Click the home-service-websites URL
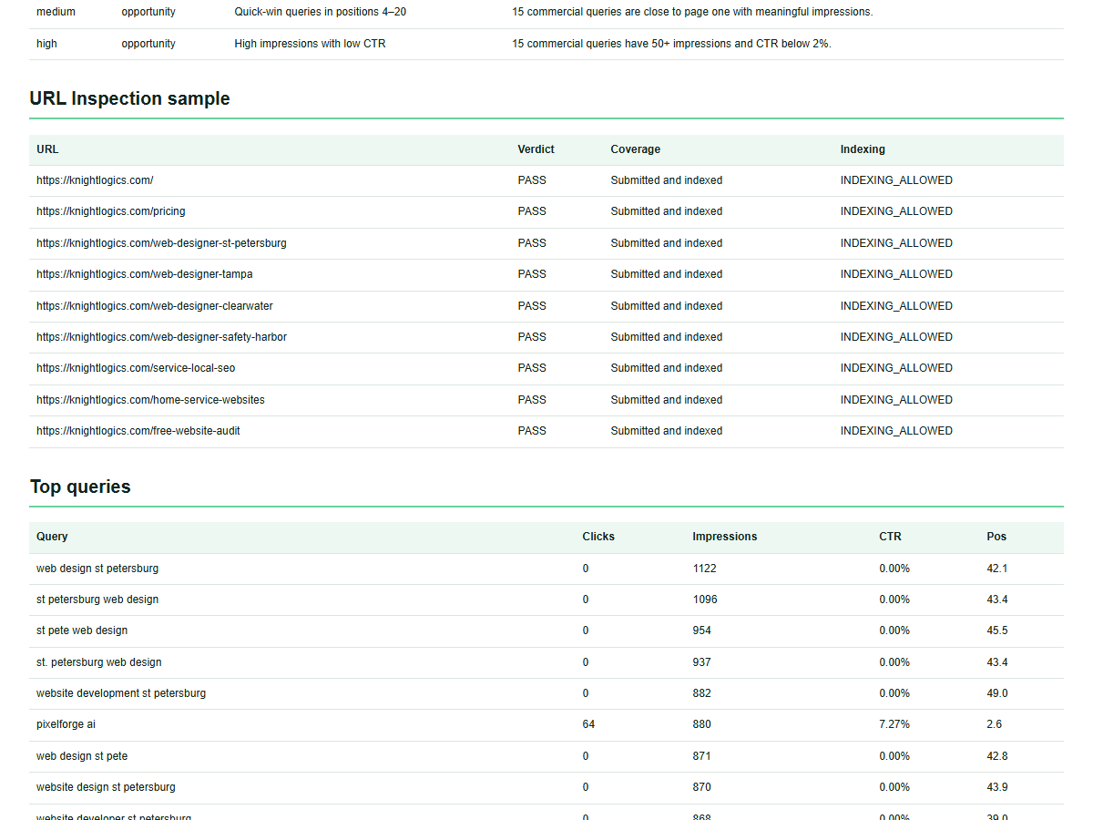 click(x=150, y=400)
